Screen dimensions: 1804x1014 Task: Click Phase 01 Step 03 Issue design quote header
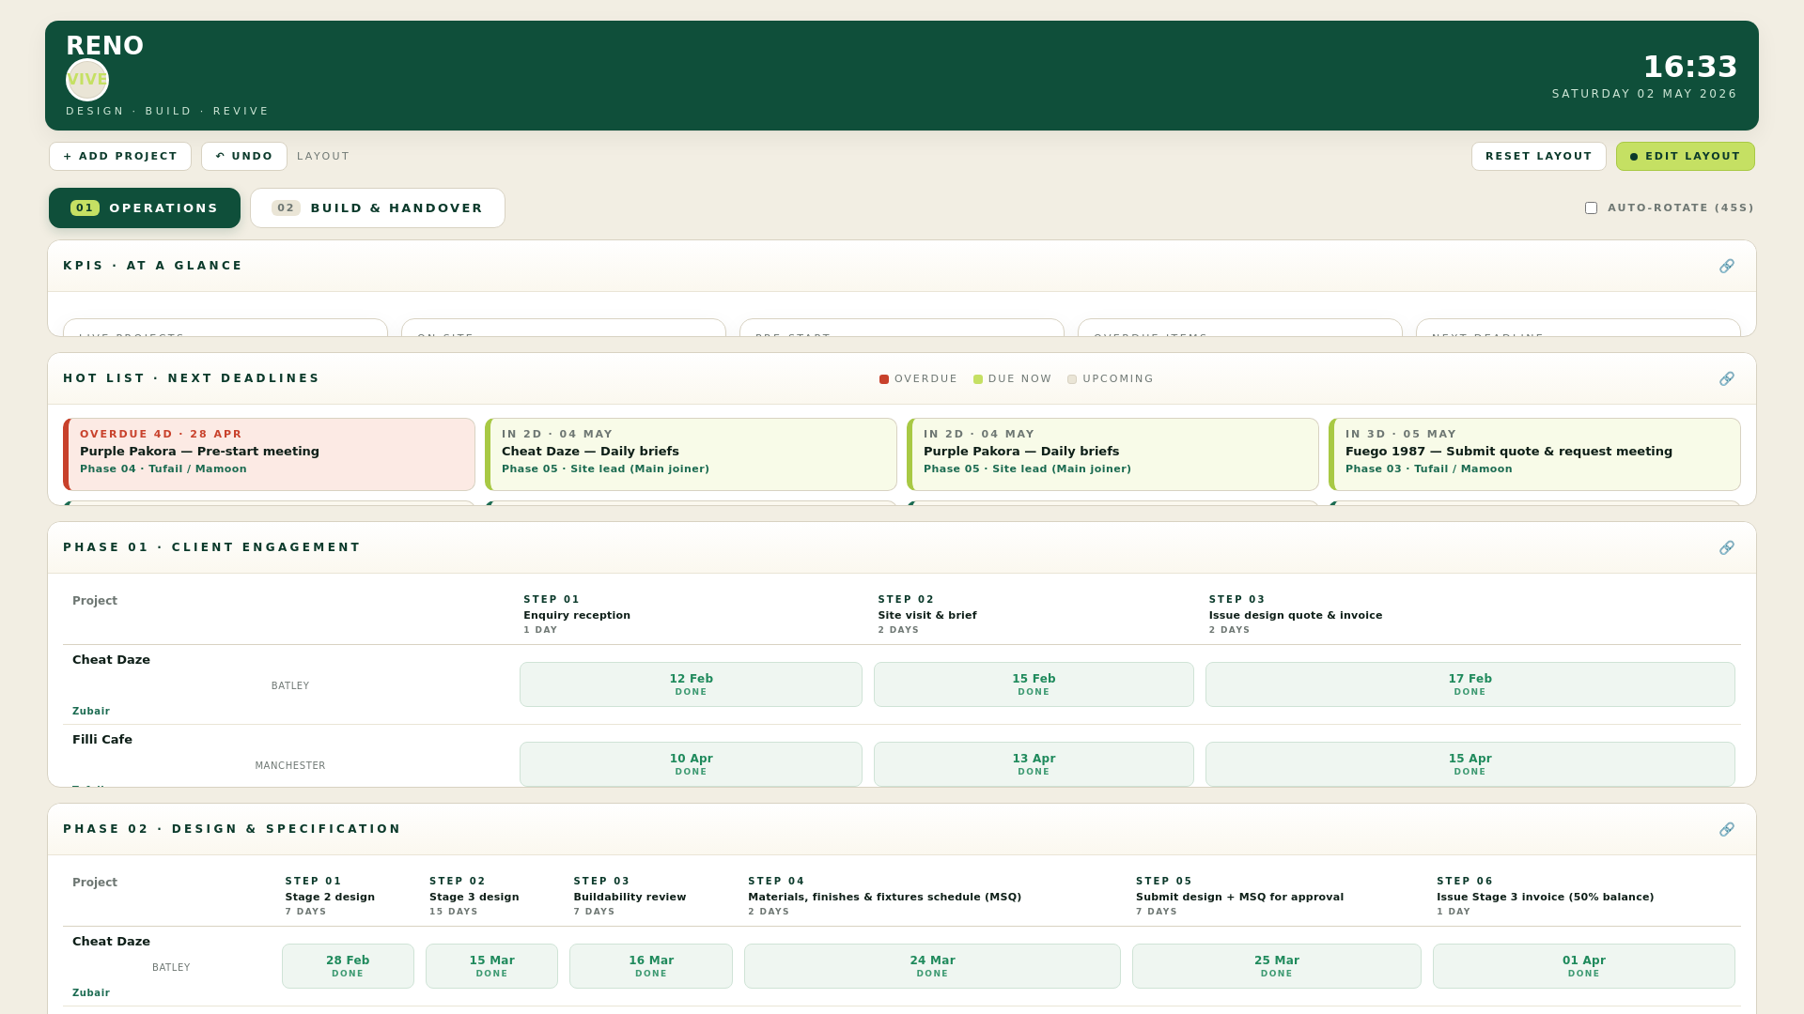(x=1296, y=615)
